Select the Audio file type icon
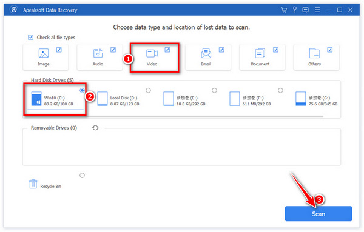This screenshot has height=232, width=364. (98, 53)
